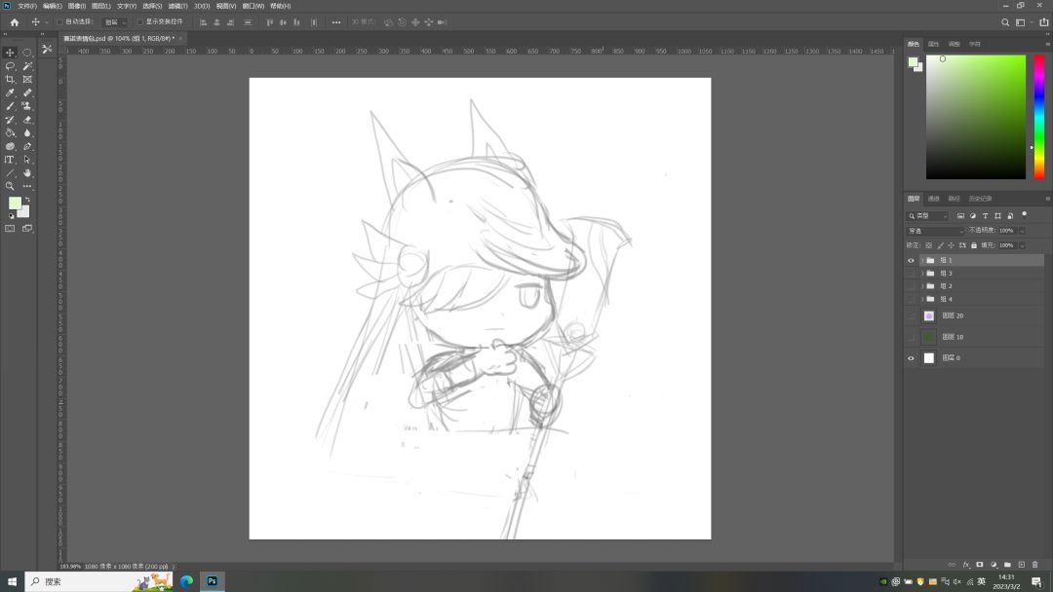Show group 组 2 visibility box

click(912, 286)
